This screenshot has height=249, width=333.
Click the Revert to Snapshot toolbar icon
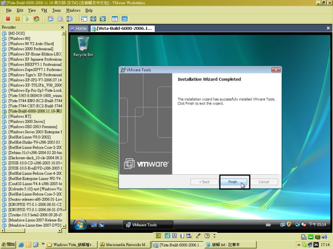[60, 19]
